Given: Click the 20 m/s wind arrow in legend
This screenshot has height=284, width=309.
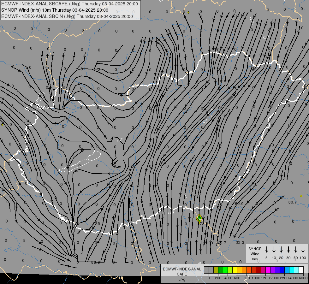Looking at the screenshot, I should 281,250.
